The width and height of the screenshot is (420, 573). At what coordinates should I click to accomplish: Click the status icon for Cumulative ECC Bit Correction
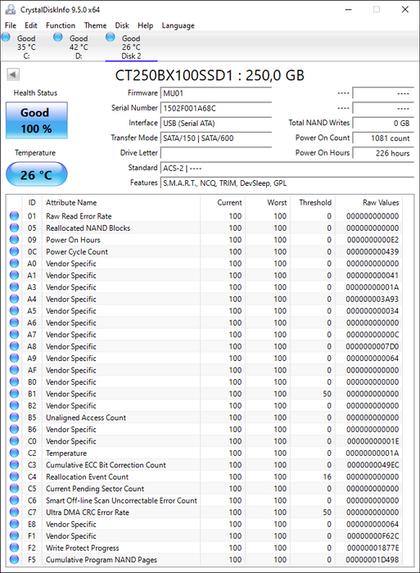tap(14, 465)
